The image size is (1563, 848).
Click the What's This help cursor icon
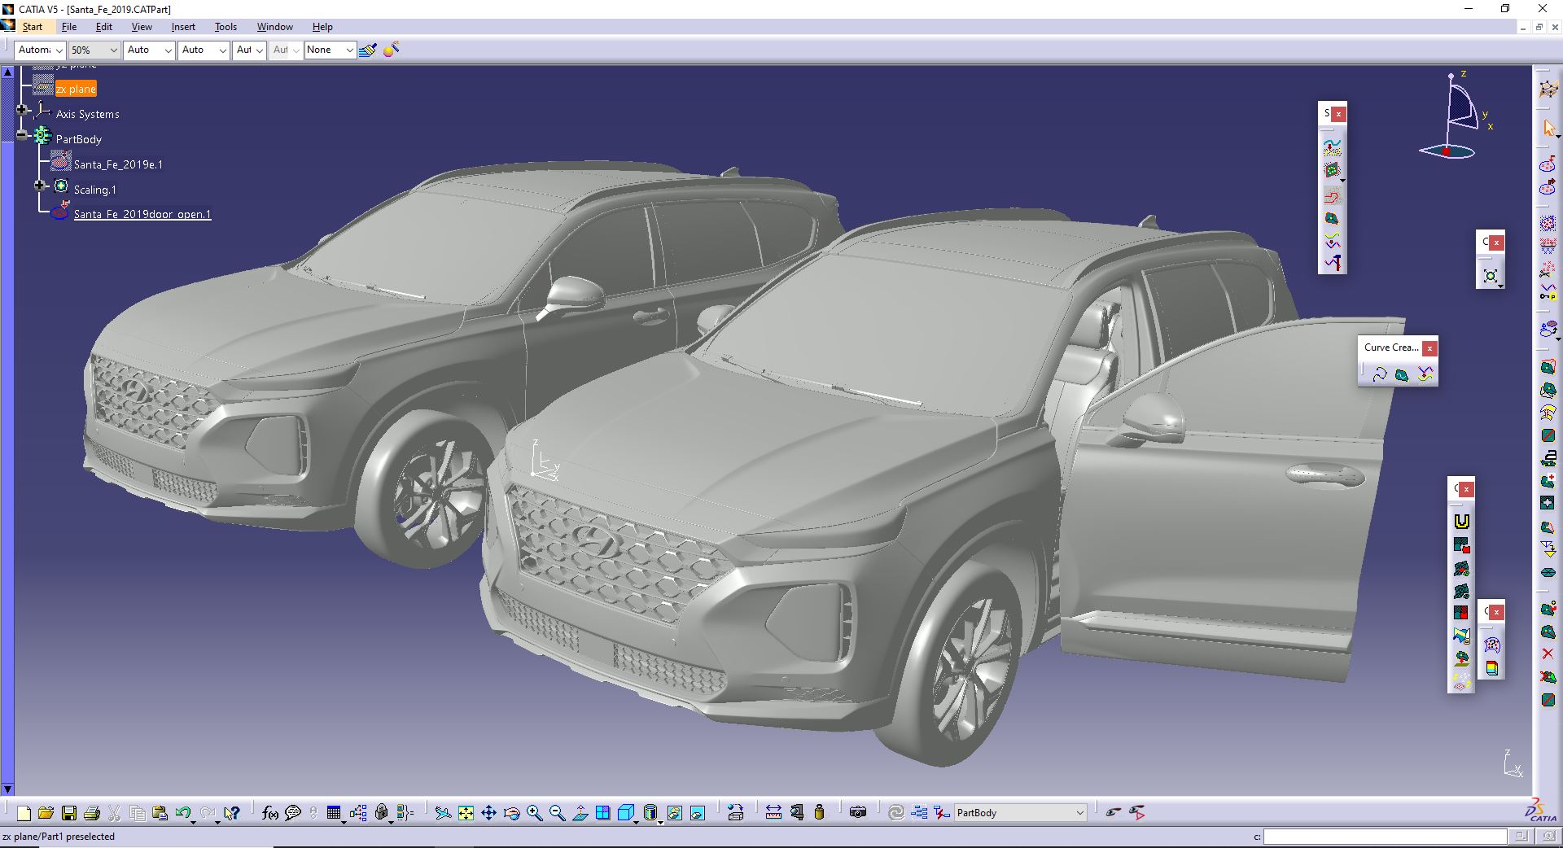tap(232, 812)
